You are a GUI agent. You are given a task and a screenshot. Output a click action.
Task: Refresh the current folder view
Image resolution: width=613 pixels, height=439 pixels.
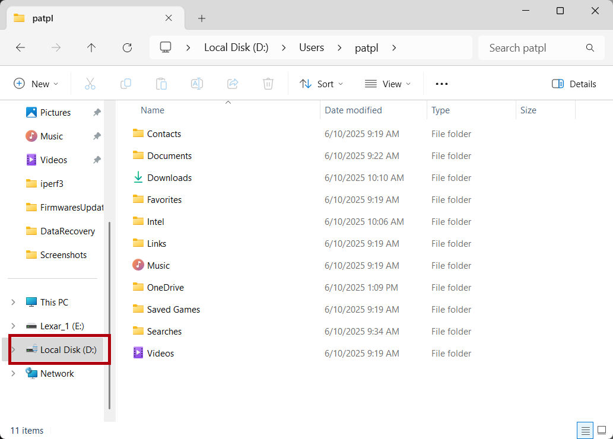pyautogui.click(x=127, y=47)
